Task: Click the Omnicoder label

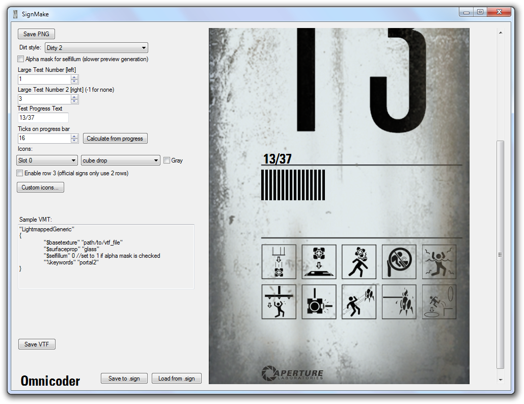Action: [x=50, y=381]
